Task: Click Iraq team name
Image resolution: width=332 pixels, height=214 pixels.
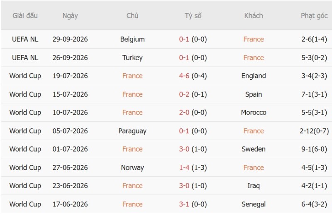Action: [x=254, y=186]
